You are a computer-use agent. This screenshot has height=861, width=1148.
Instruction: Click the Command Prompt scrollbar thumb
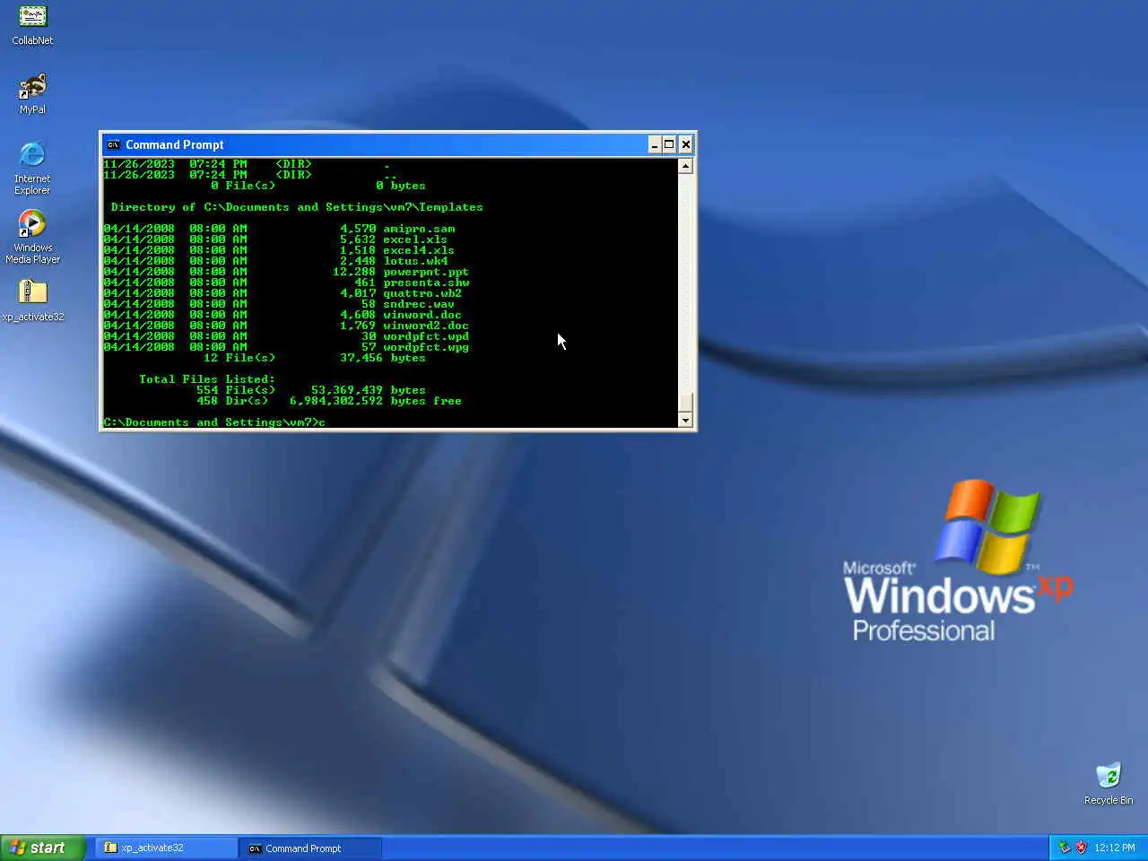pyautogui.click(x=685, y=403)
